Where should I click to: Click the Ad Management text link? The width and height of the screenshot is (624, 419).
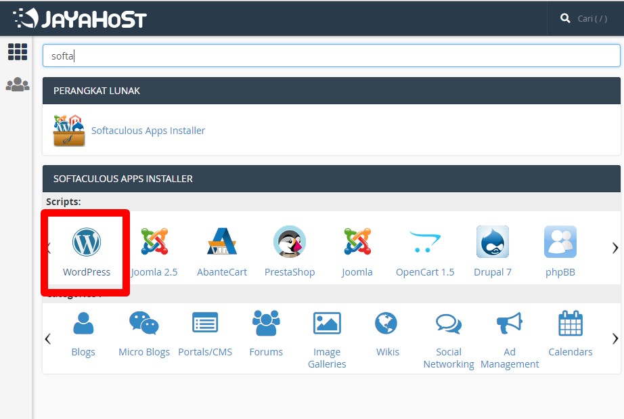(x=510, y=358)
